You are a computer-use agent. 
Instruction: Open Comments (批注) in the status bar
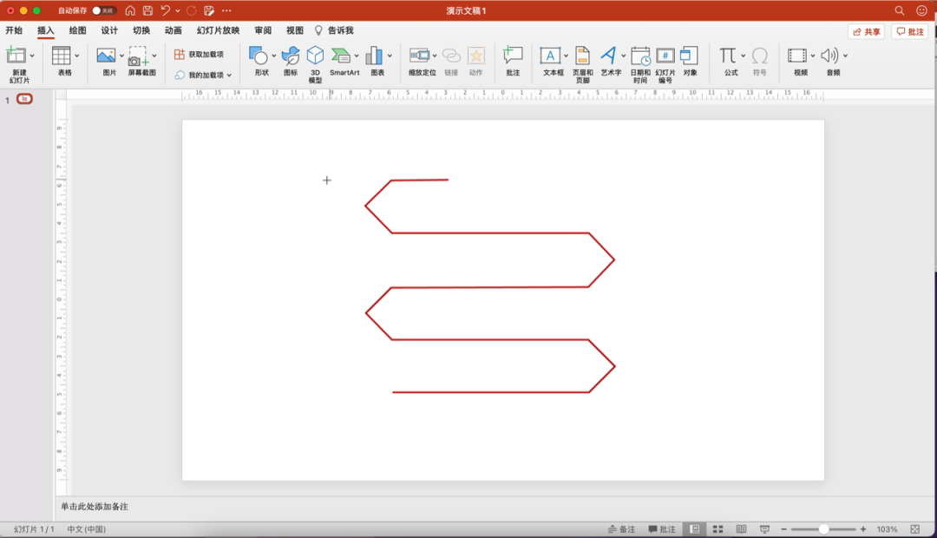click(x=662, y=529)
